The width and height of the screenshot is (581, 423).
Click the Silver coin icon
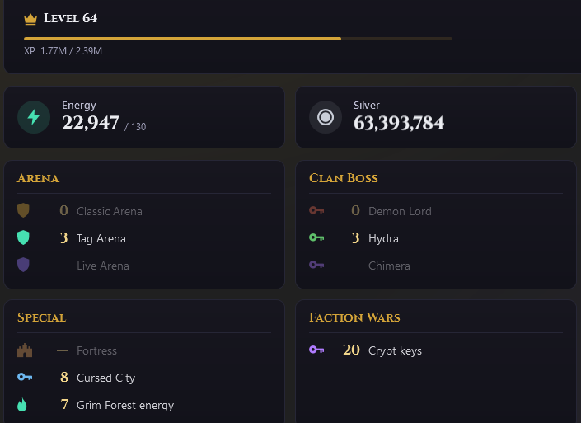tap(326, 117)
